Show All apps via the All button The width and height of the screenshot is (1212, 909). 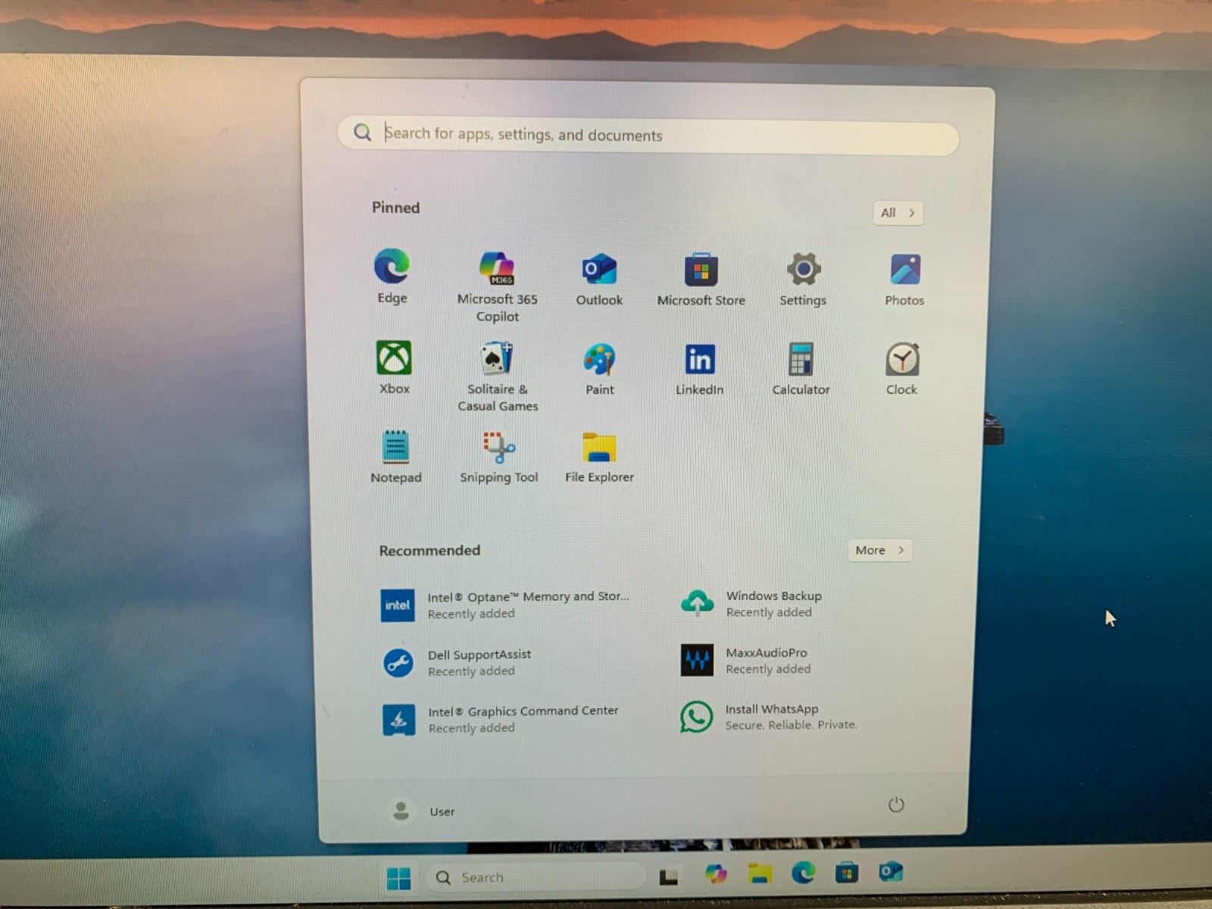coord(898,213)
